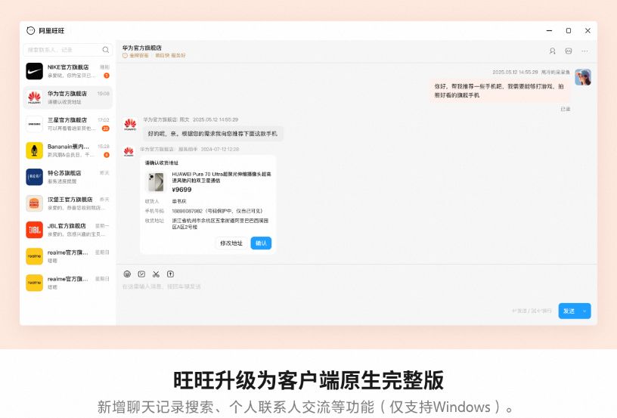Click the 请确认收货地址 card heading

[162, 163]
